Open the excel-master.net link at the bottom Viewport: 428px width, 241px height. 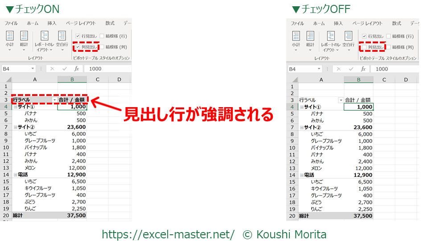coord(168,234)
